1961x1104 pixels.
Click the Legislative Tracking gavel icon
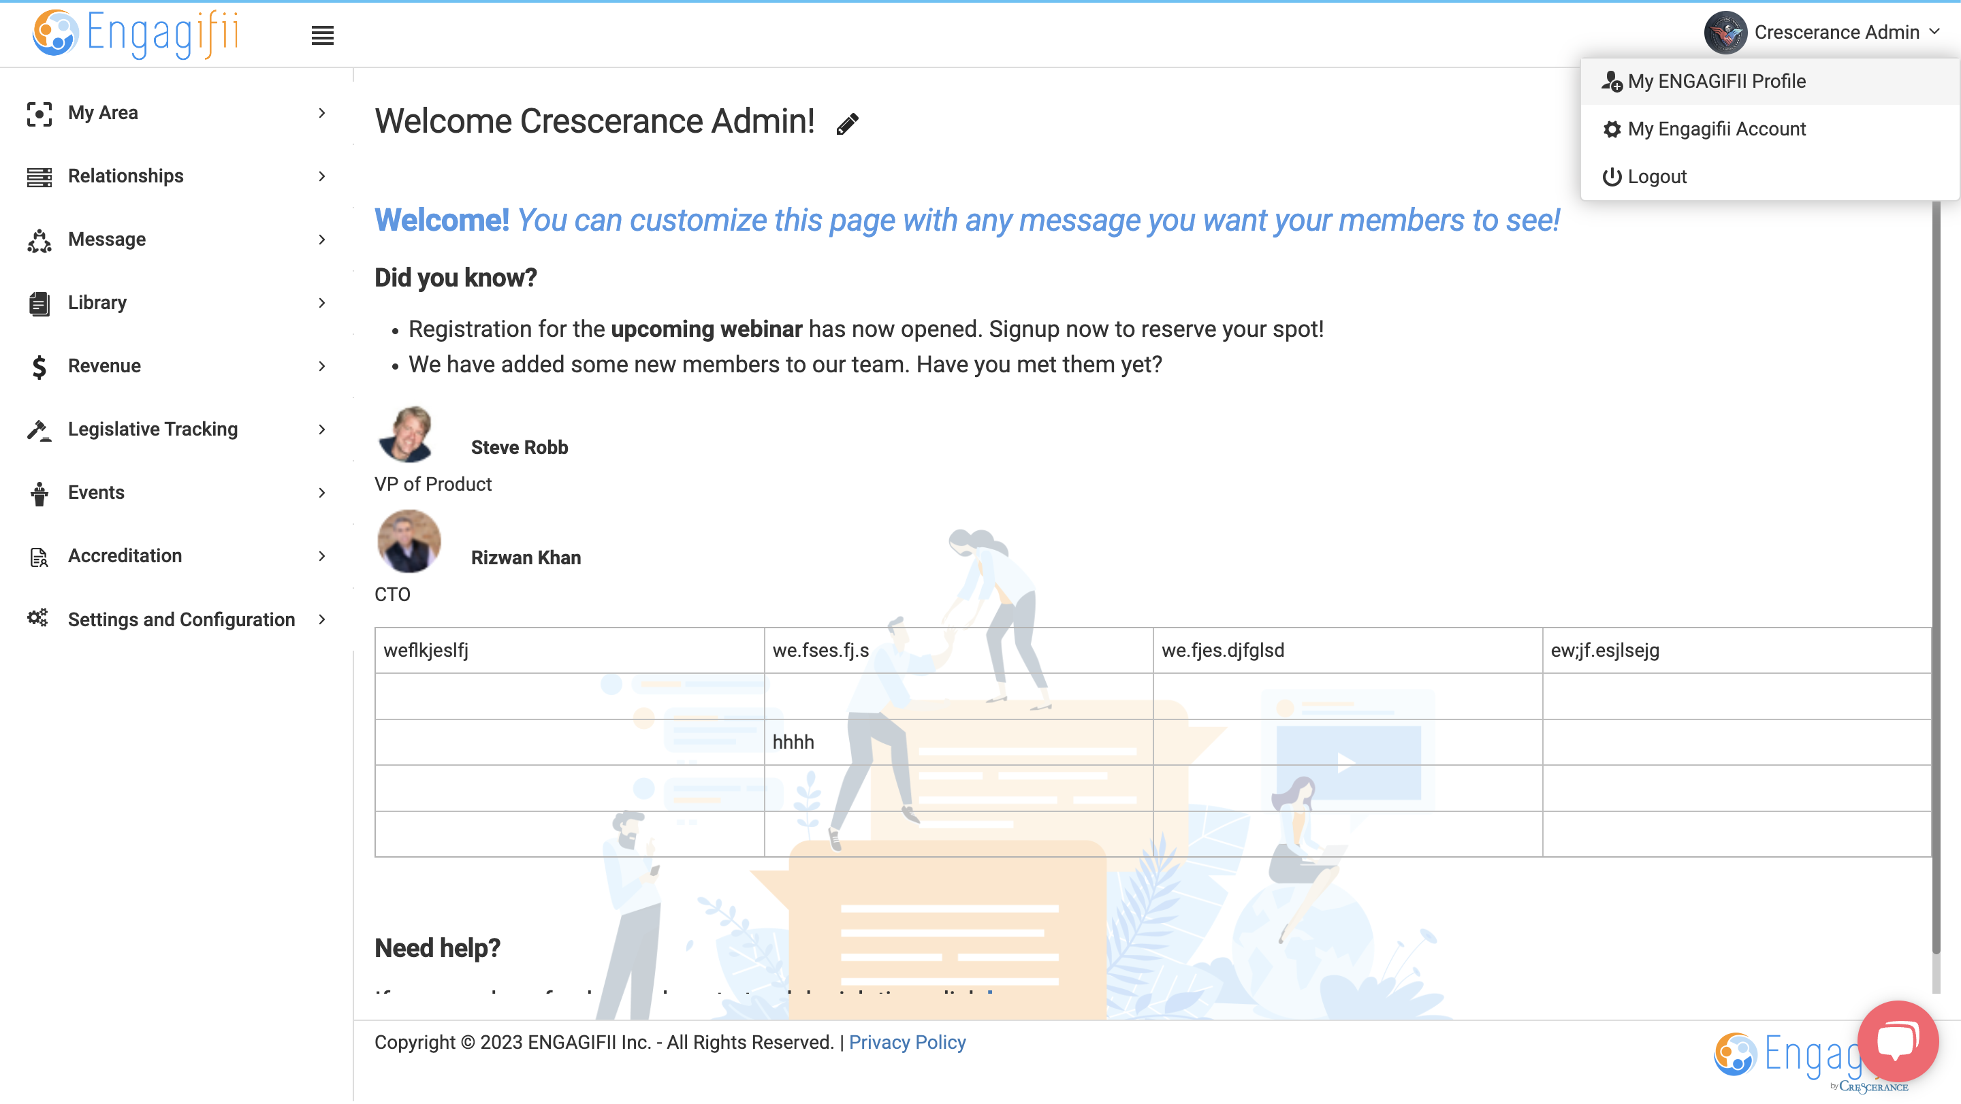39,430
